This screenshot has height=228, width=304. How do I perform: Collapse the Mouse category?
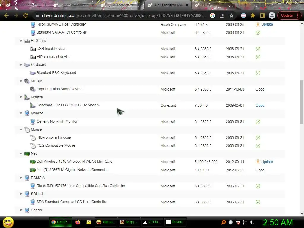tap(21, 129)
